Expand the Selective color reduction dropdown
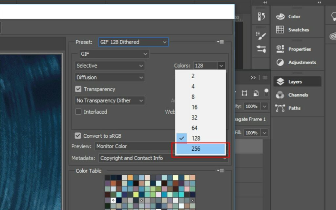 pyautogui.click(x=110, y=66)
